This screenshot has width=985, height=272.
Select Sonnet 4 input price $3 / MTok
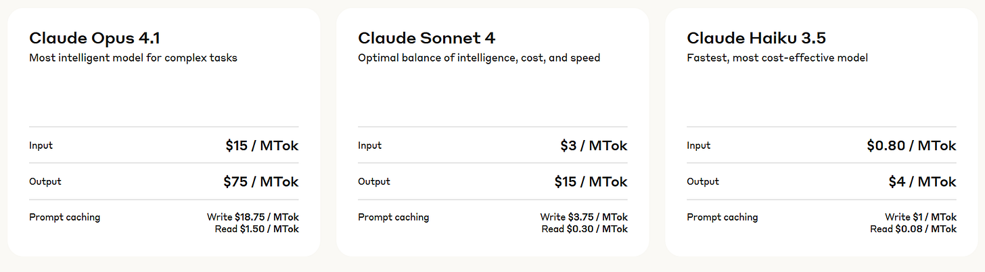point(594,145)
